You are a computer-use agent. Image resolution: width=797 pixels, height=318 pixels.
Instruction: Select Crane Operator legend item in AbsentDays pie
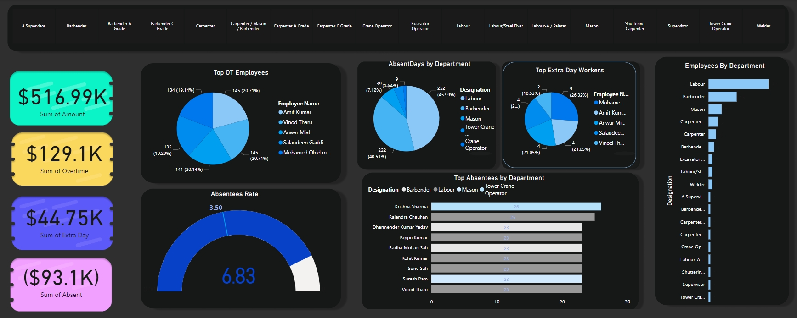pos(463,145)
